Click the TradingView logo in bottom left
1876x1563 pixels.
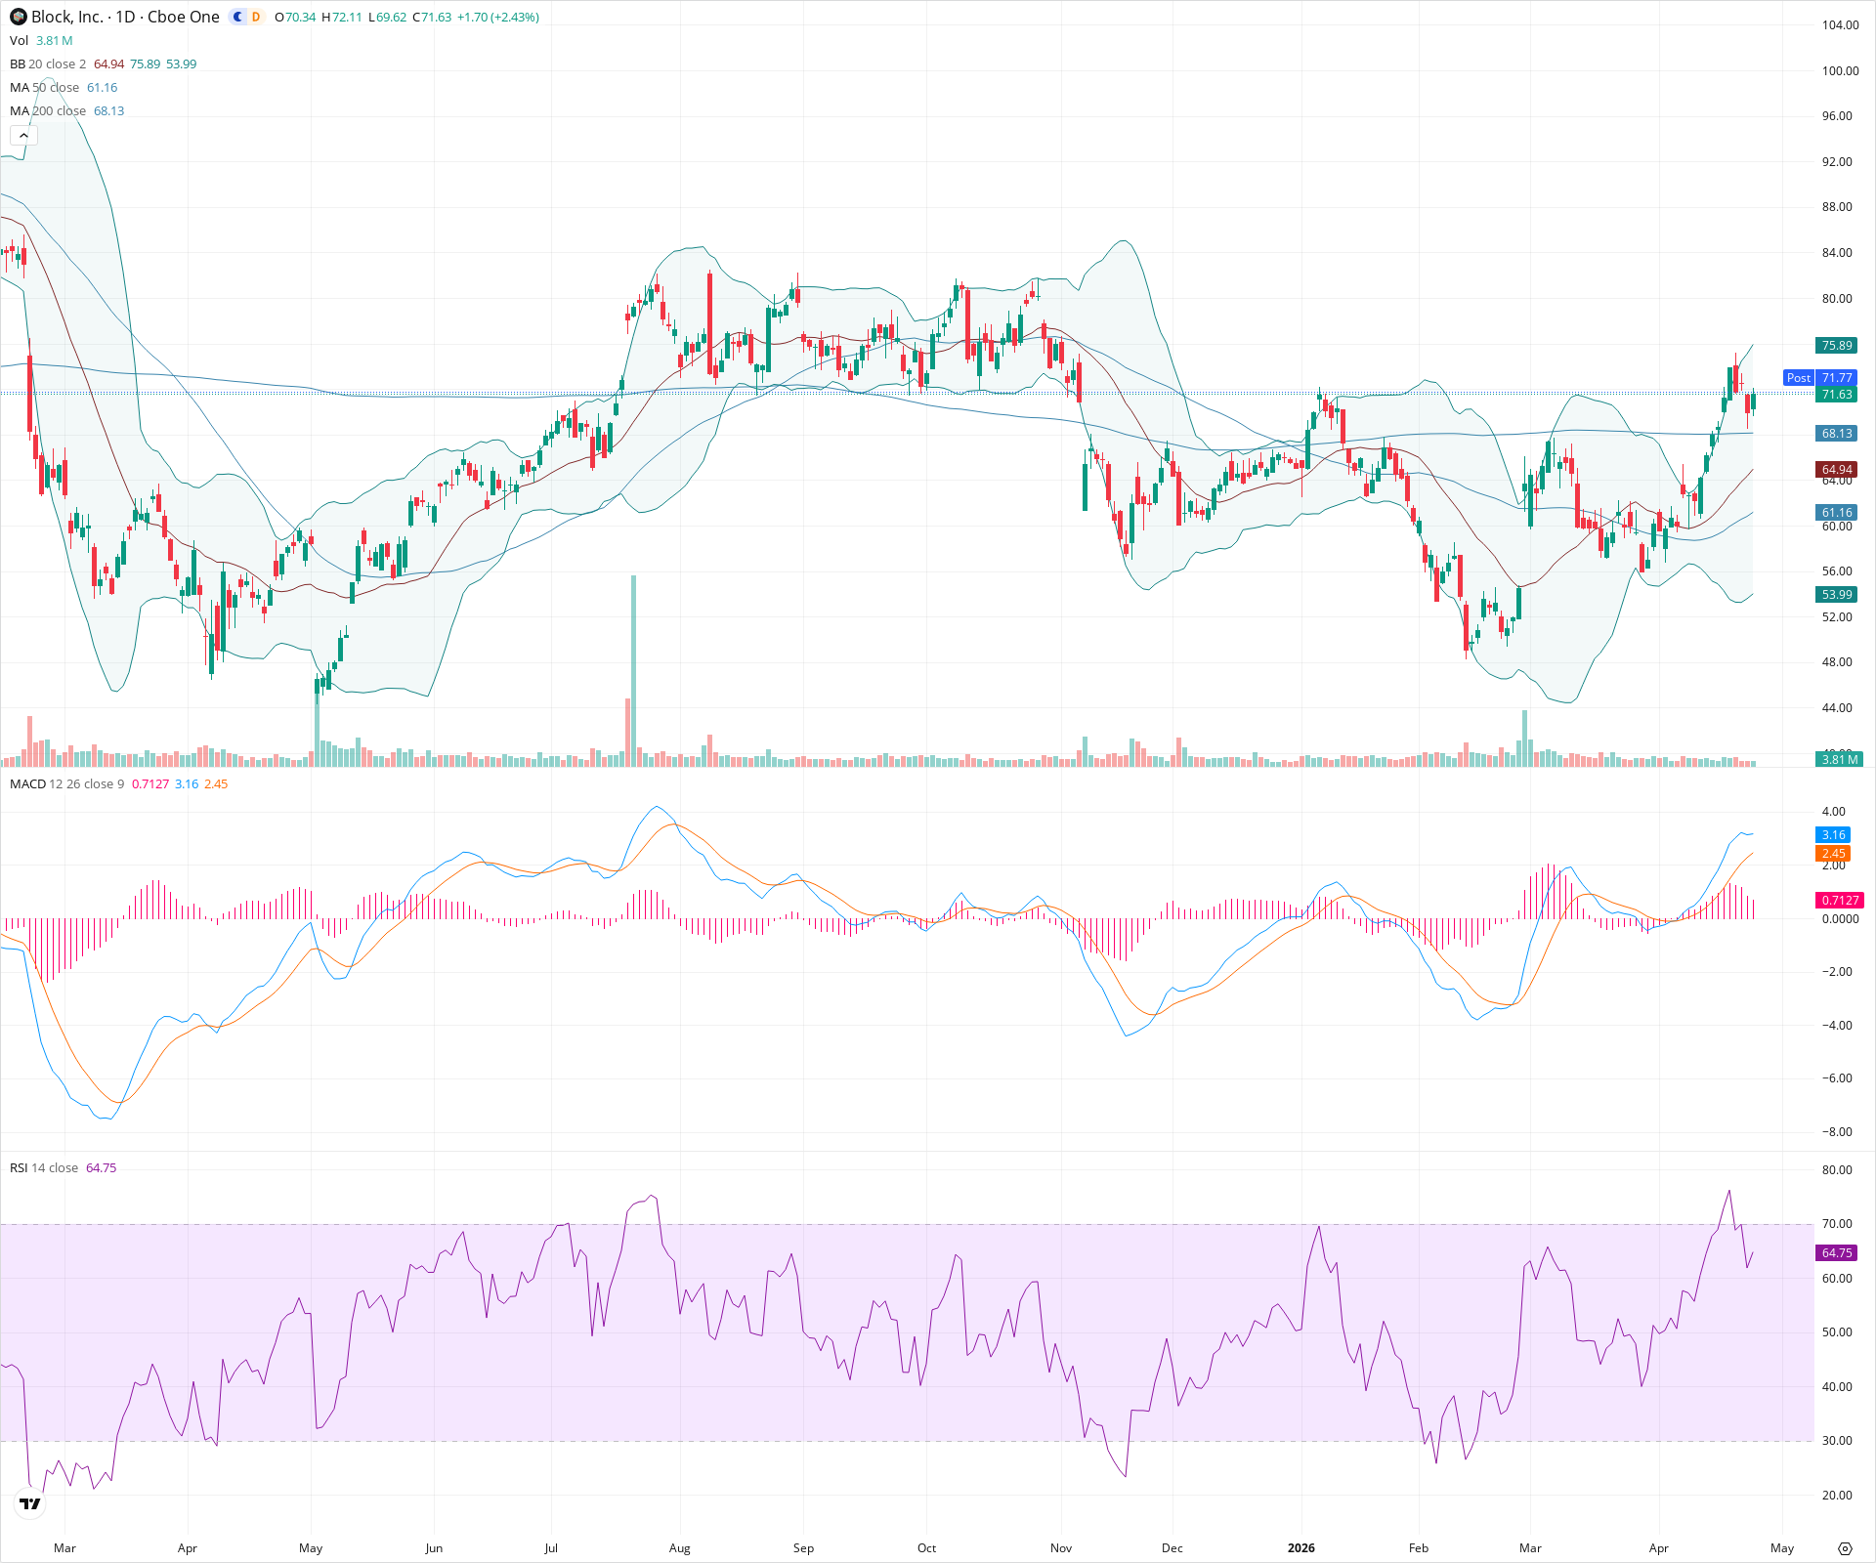point(28,1505)
